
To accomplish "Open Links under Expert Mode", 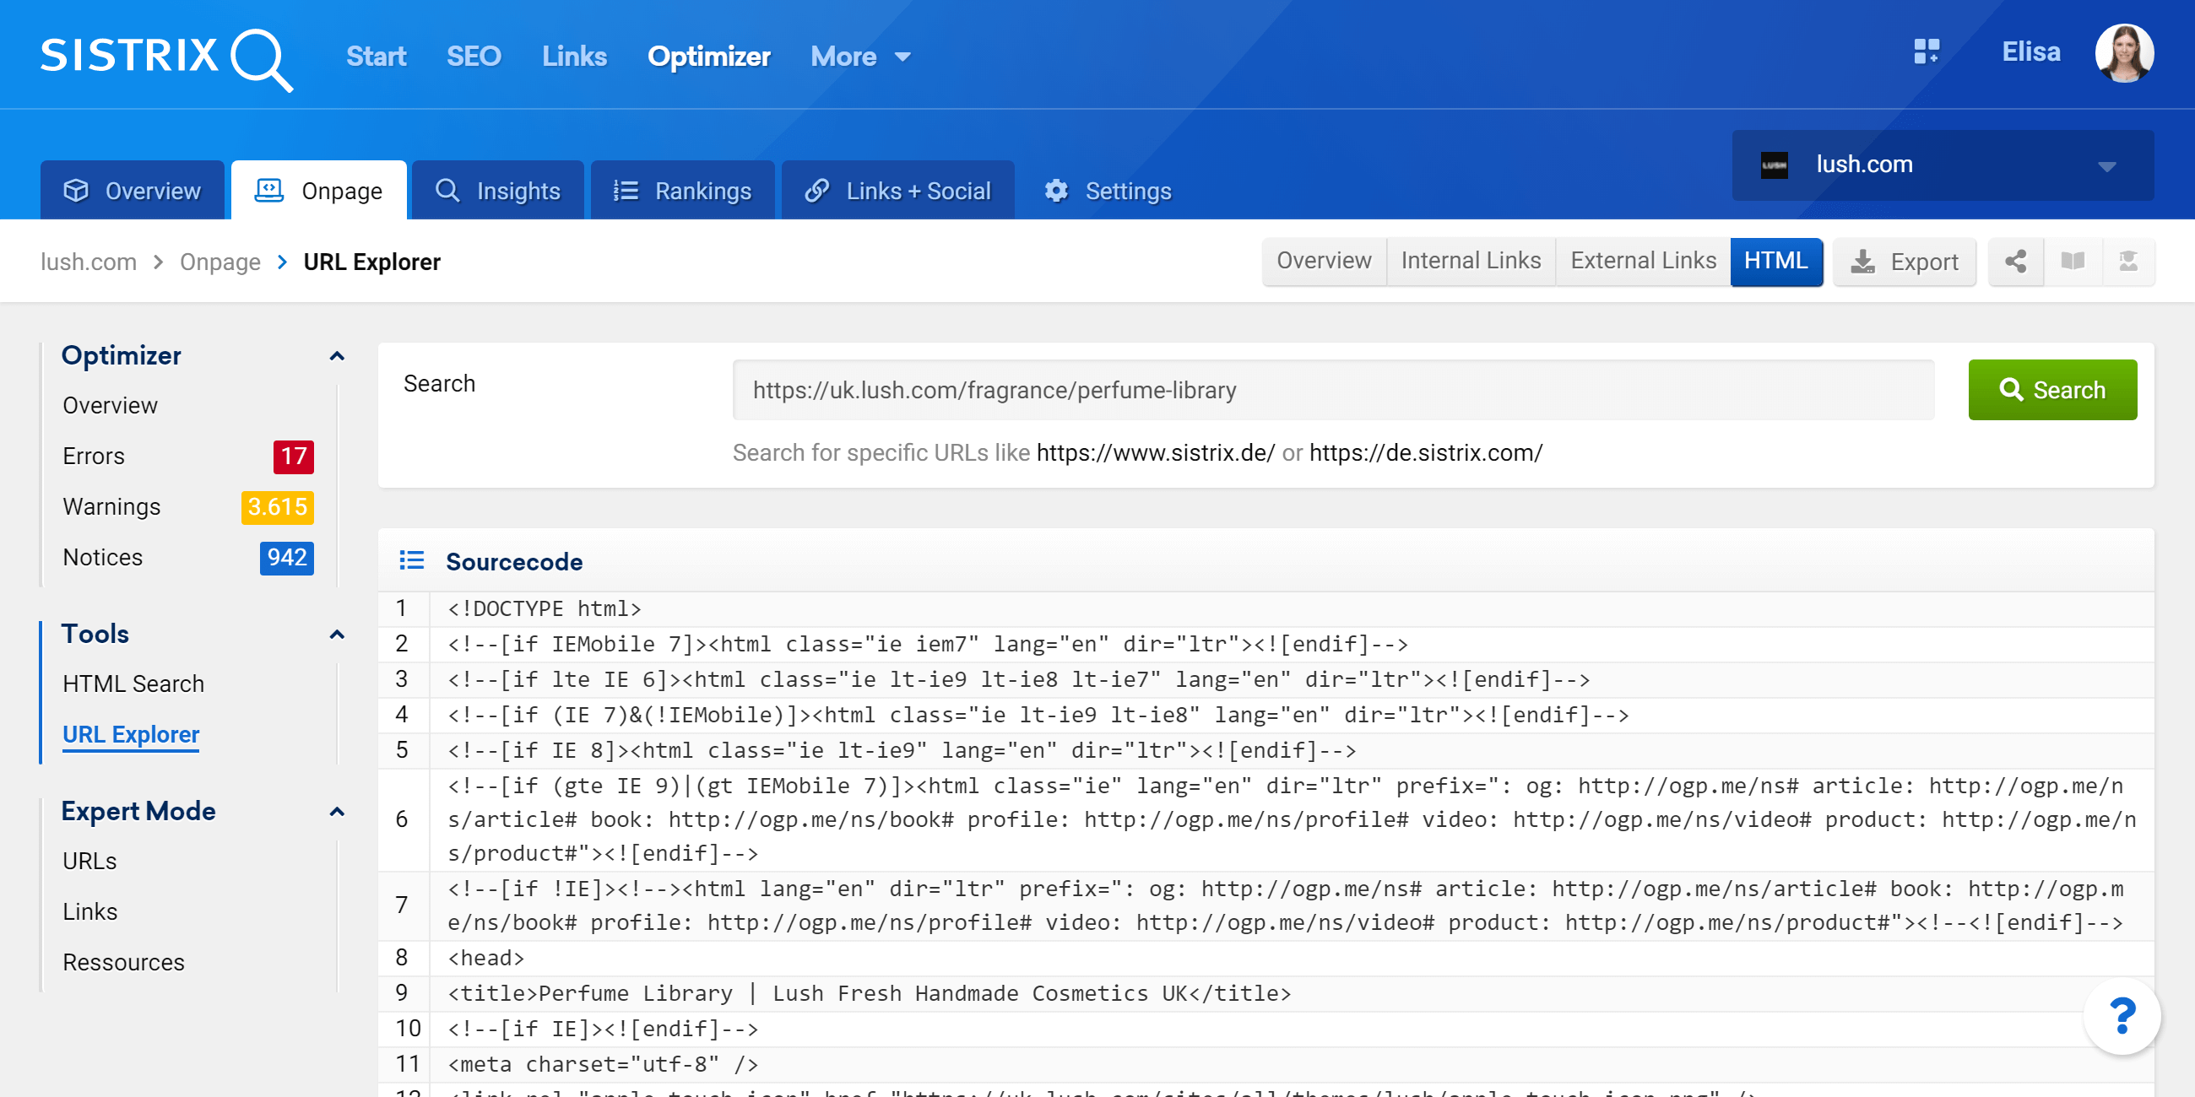I will pyautogui.click(x=89, y=911).
